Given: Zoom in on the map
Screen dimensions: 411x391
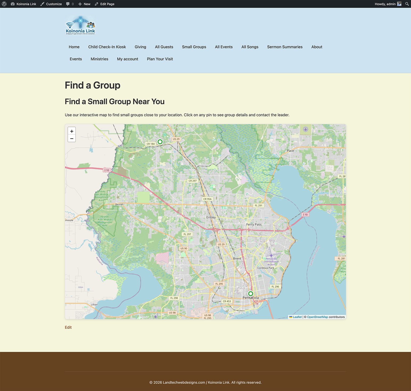Looking at the screenshot, I should pyautogui.click(x=72, y=131).
